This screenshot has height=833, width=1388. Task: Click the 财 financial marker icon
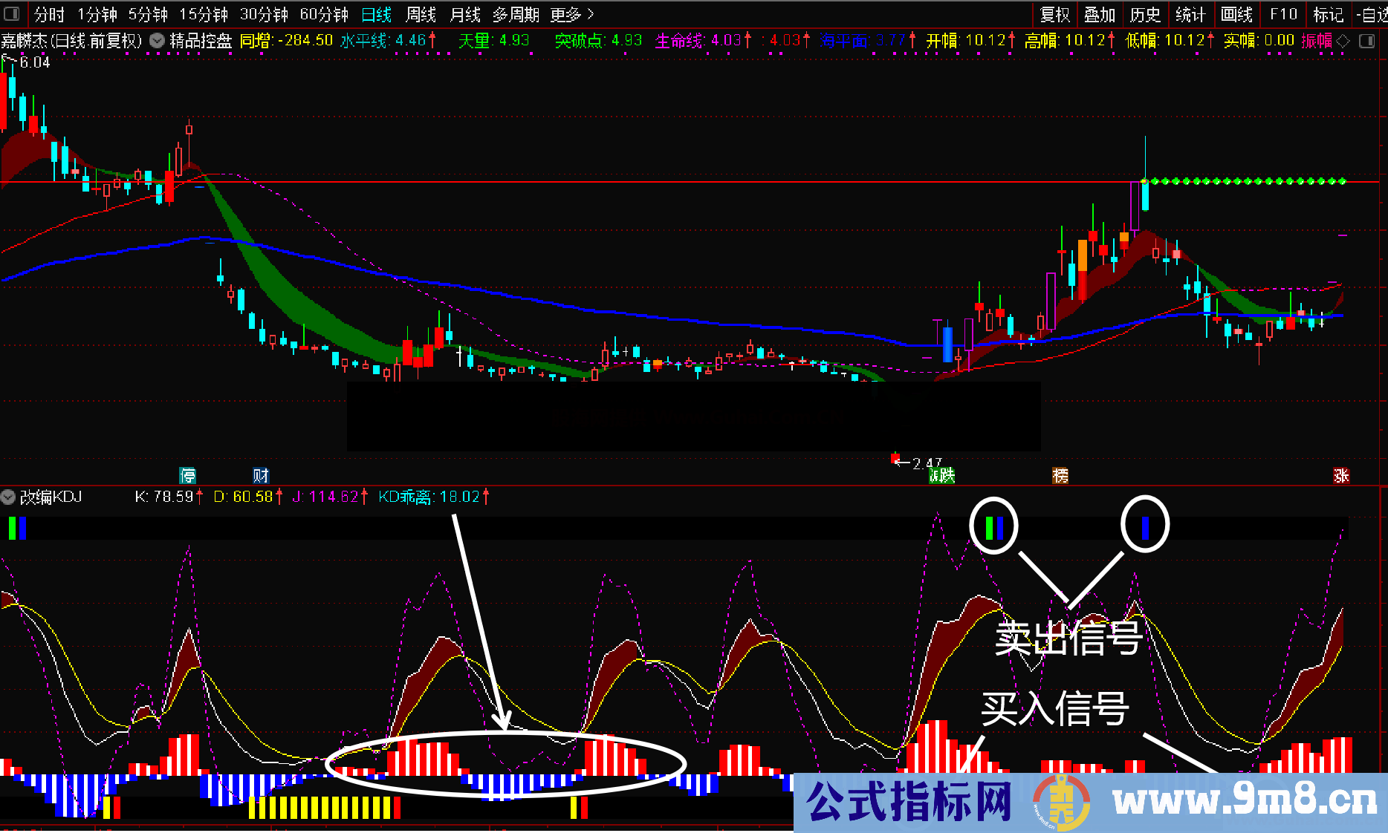[261, 475]
